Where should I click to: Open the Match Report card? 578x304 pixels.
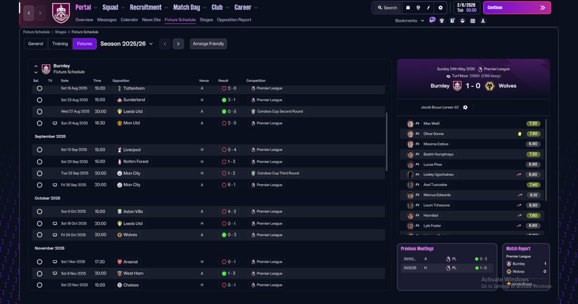[526, 267]
